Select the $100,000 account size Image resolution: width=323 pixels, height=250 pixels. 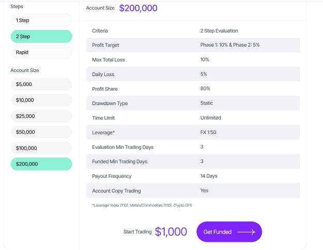coord(41,148)
